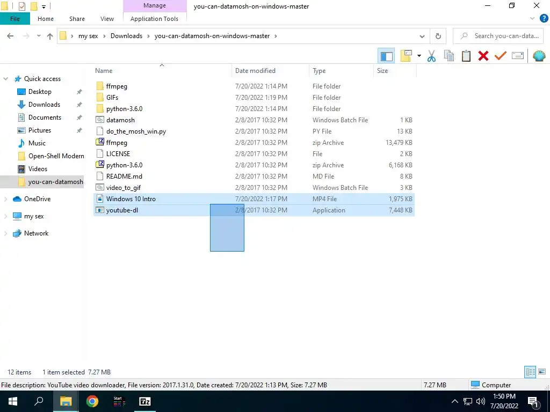Expand the ribbon with the chevron

click(532, 19)
